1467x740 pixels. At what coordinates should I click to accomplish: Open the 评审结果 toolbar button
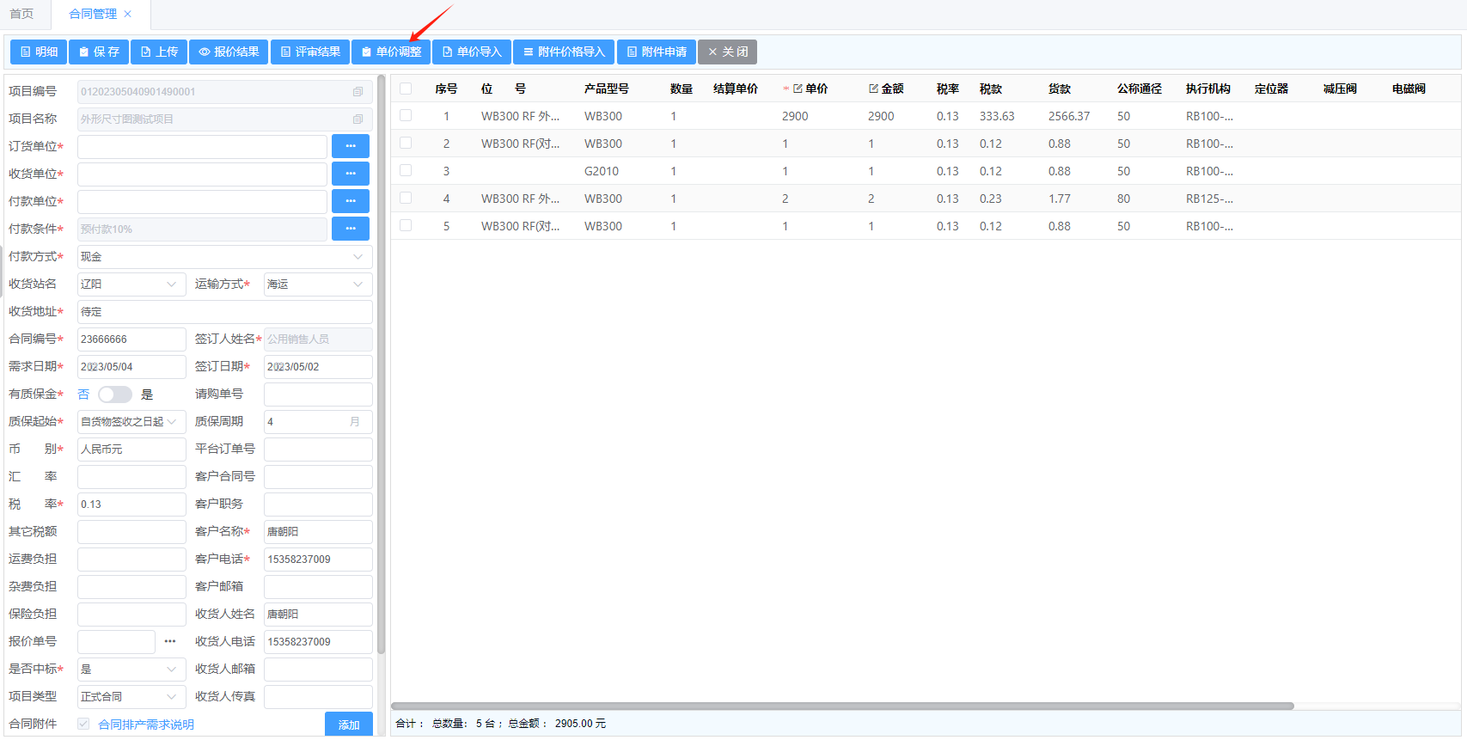tap(310, 52)
